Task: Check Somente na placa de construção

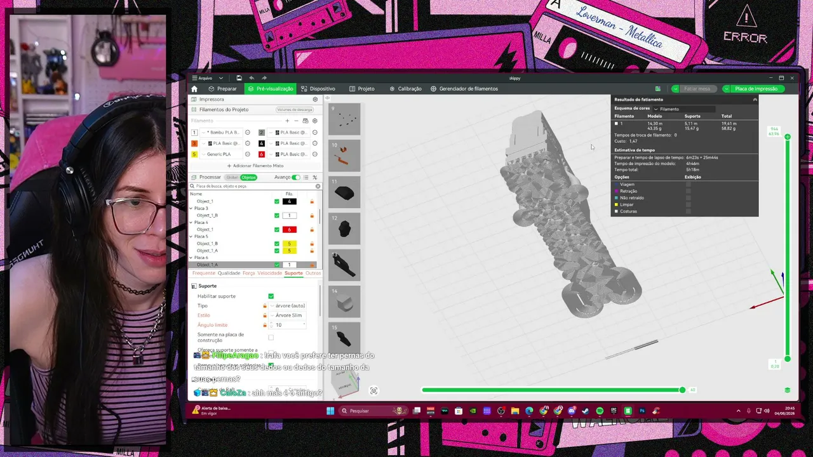Action: point(271,338)
